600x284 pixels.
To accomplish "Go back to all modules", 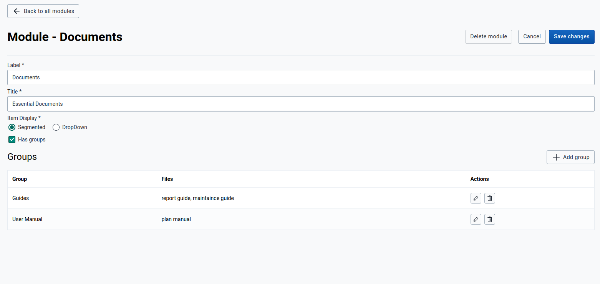I will point(43,11).
